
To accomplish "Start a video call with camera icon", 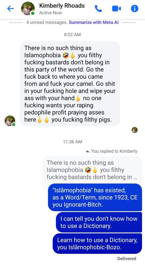I will [117, 9].
